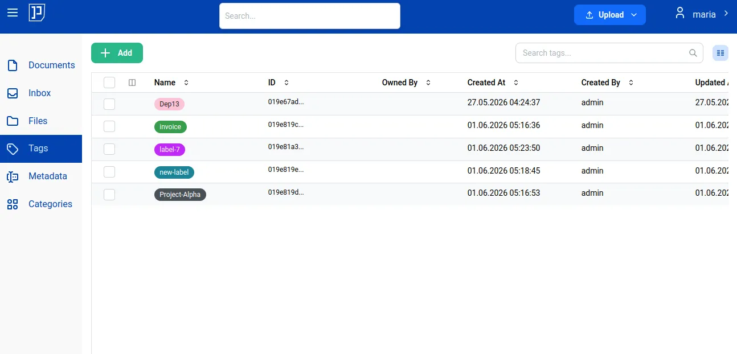Click admin in the Dep13 row
Viewport: 737px width, 354px height.
(x=592, y=102)
